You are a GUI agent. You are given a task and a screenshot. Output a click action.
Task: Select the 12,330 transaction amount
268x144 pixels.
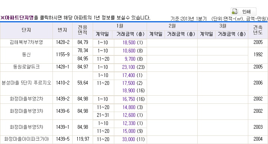tap(129, 123)
